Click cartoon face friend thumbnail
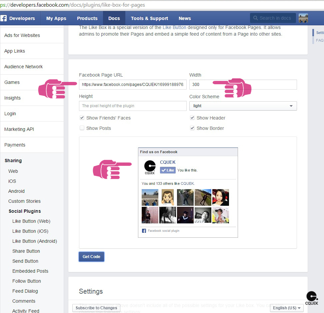324x313 pixels. pyautogui.click(x=168, y=197)
